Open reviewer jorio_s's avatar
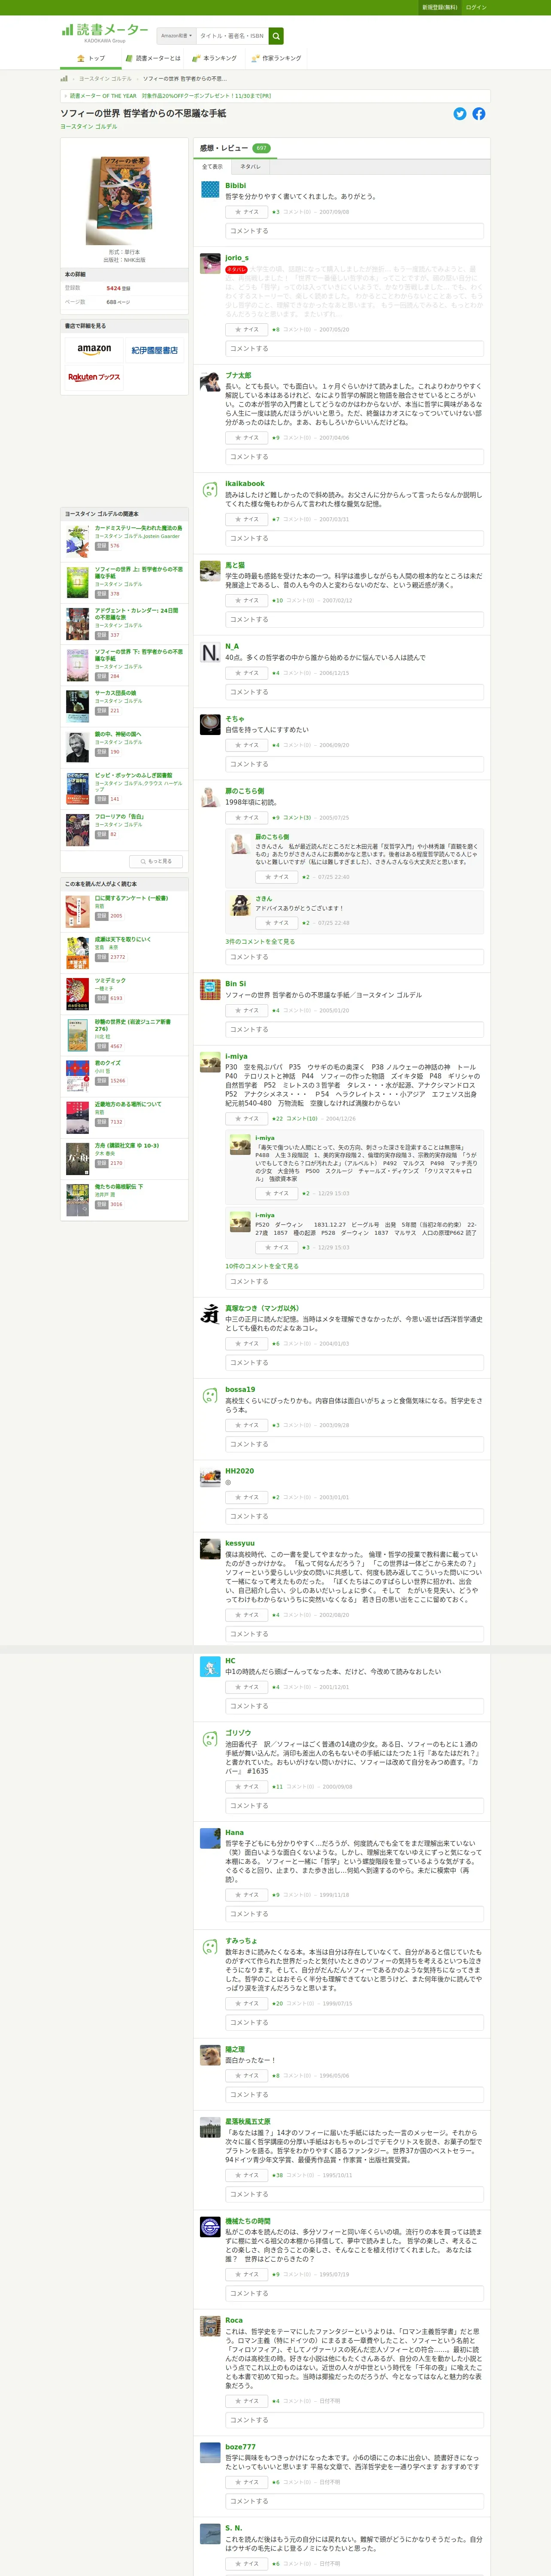The height and width of the screenshot is (2576, 551). 210,263
